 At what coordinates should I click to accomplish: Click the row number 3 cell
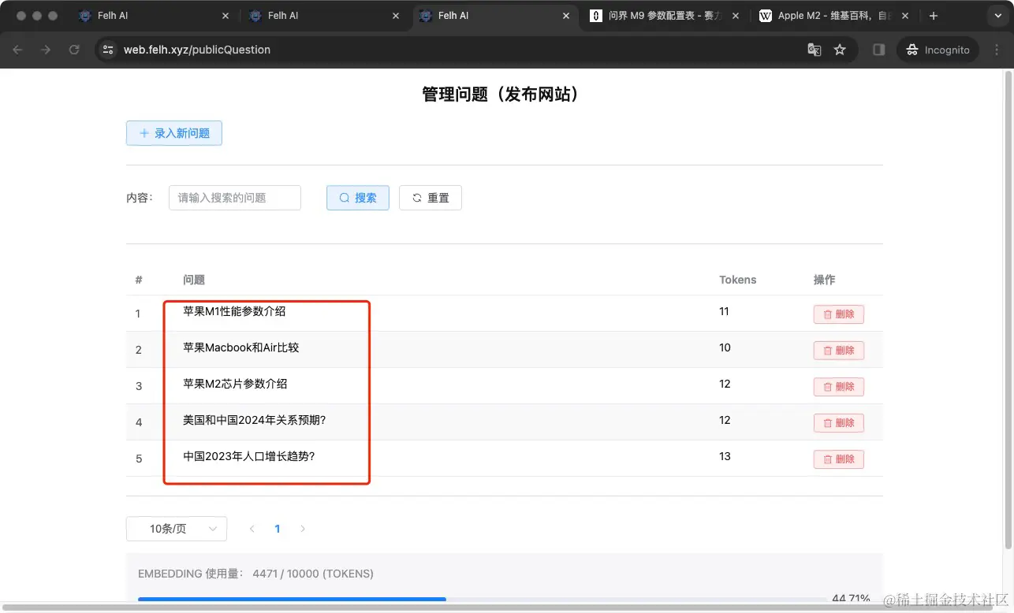(139, 386)
